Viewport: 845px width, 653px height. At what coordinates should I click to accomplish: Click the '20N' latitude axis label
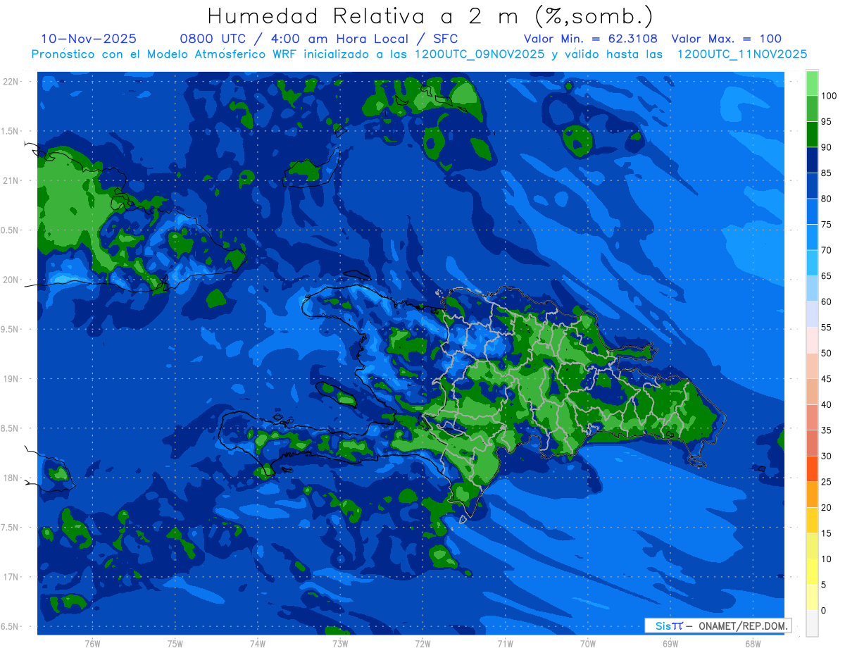click(12, 280)
